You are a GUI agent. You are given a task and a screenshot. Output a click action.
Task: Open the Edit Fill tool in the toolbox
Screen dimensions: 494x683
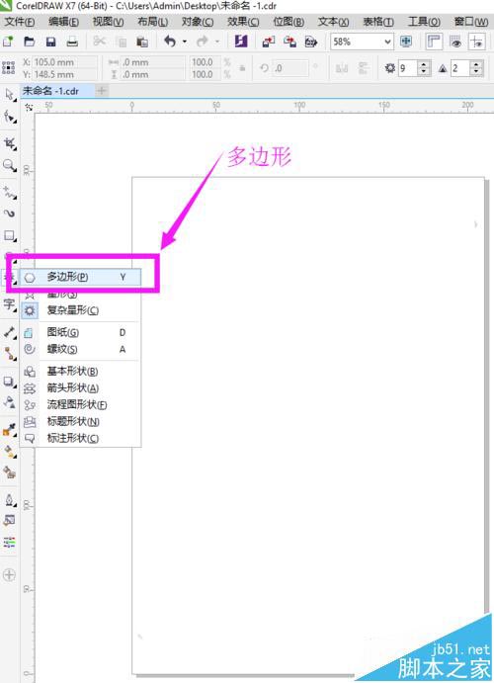click(9, 520)
